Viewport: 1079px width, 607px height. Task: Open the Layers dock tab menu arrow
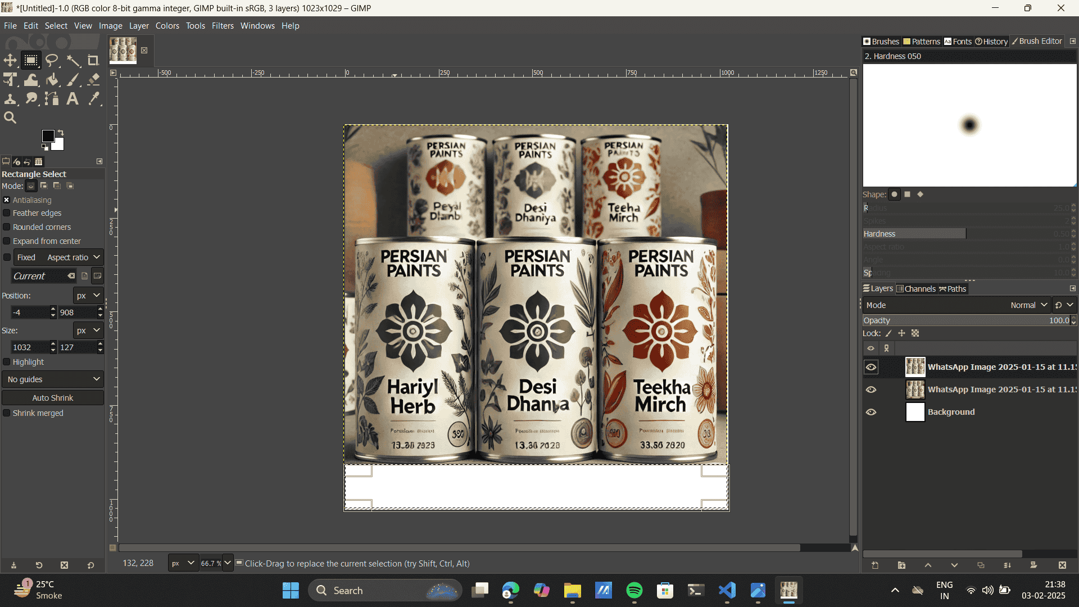pos(1072,288)
